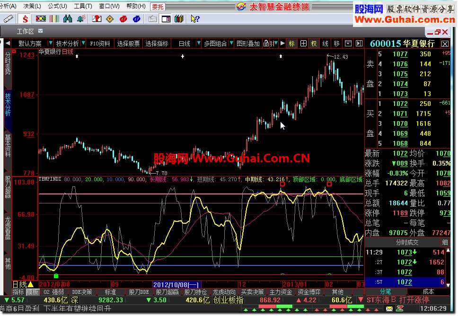Open the 默认方案 dropdown arrow
The height and width of the screenshot is (316, 458).
coord(51,43)
